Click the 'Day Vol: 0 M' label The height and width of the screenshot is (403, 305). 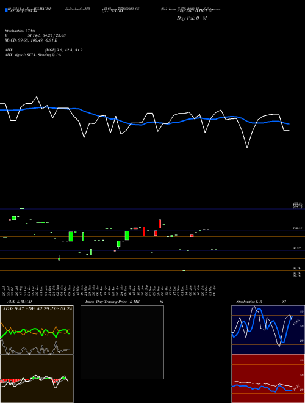pyautogui.click(x=192, y=18)
